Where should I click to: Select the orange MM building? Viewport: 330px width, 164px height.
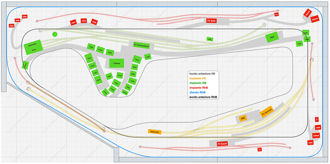[x=243, y=118]
